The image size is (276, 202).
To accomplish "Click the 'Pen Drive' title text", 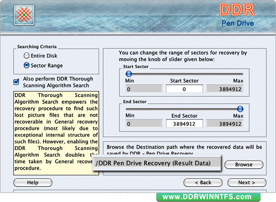I will click(x=237, y=23).
